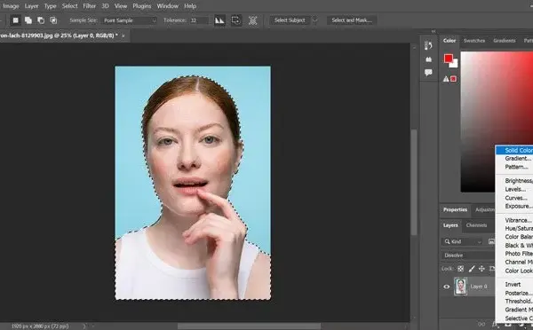
Task: Toggle the Sample All Layers icon
Action: pos(253,20)
